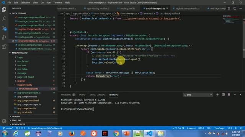This screenshot has width=245, height=137.
Task: Click the editor minimap preview
Action: pyautogui.click(x=232, y=19)
